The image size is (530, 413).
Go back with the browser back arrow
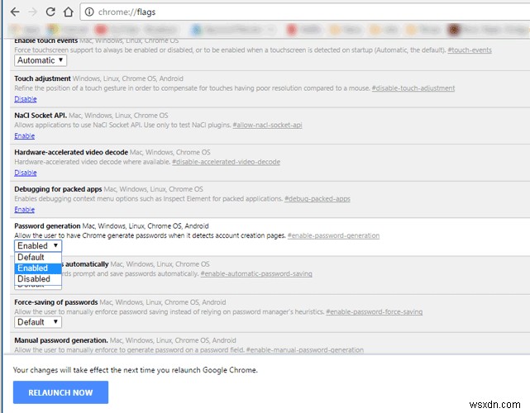(15, 12)
